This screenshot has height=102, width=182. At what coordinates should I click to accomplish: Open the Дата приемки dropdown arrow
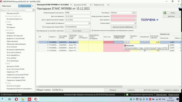[135, 20]
